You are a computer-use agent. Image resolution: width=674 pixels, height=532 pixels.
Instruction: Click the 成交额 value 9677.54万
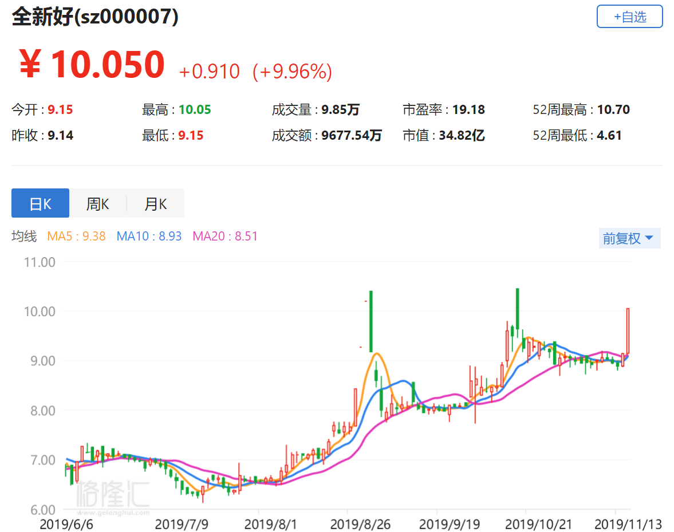(x=352, y=135)
